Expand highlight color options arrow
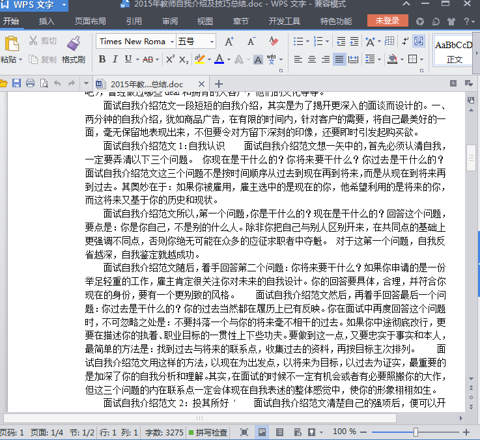Viewport: 480px width, 440px height. 209,59
